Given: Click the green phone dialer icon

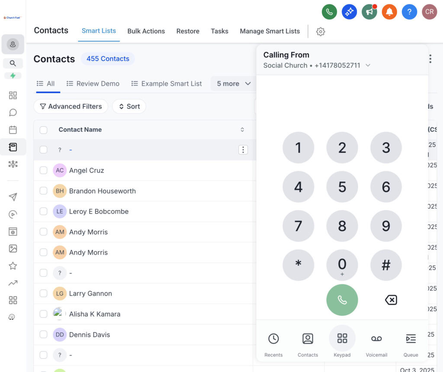Looking at the screenshot, I should 329,12.
